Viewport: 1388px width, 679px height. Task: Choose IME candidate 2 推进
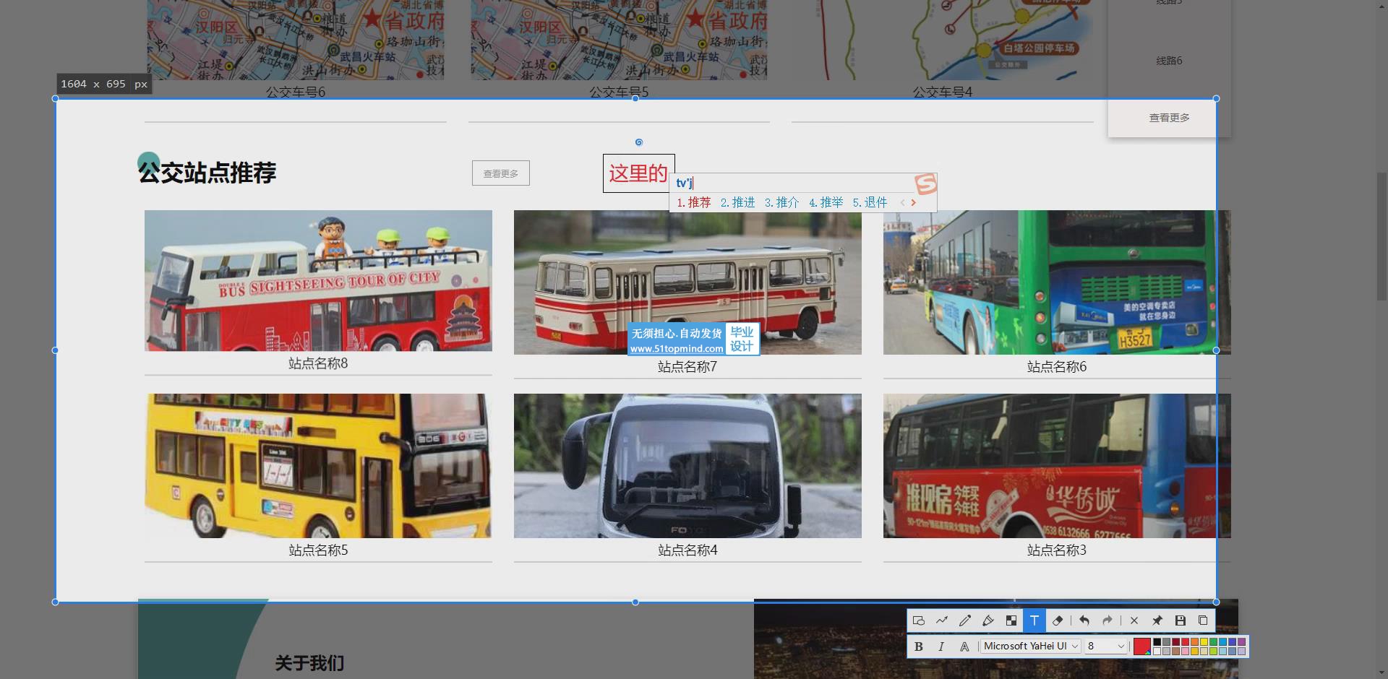coord(737,202)
